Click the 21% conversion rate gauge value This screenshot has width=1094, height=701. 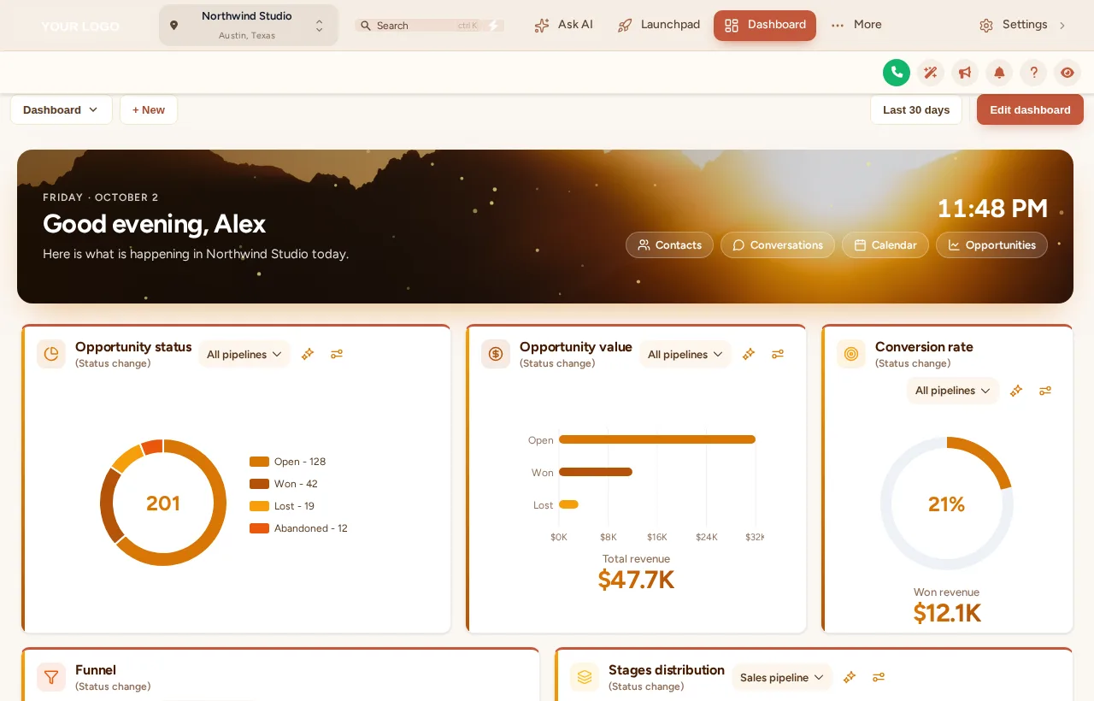[x=947, y=504]
